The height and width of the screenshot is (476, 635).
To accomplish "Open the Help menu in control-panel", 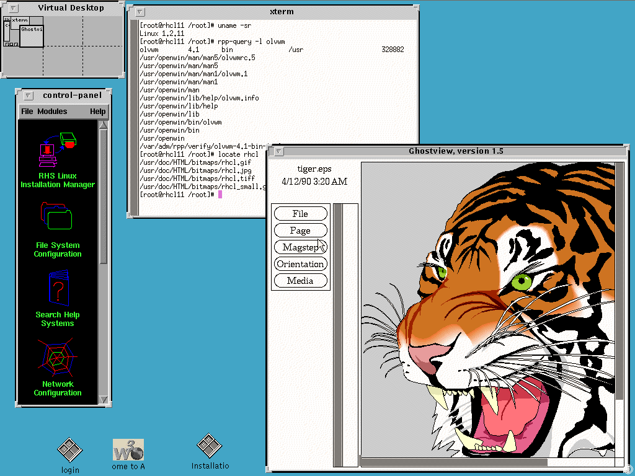I will 97,112.
